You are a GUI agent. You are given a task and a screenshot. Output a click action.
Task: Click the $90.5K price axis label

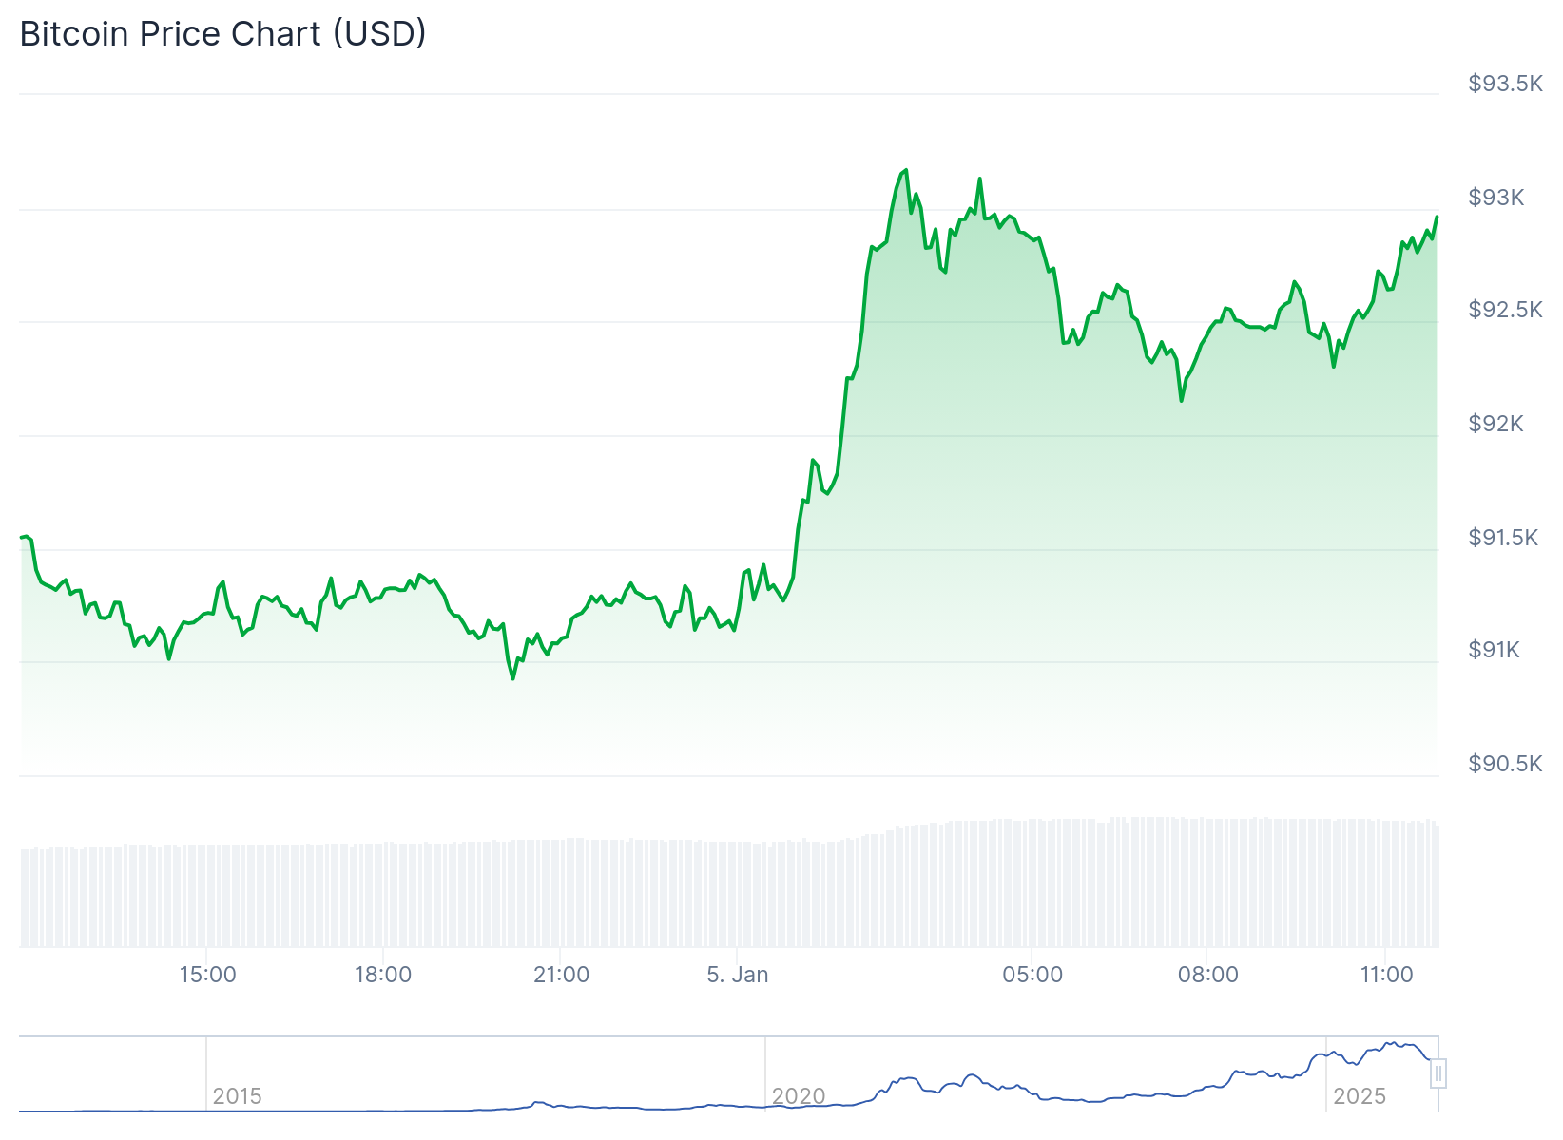[x=1505, y=764]
